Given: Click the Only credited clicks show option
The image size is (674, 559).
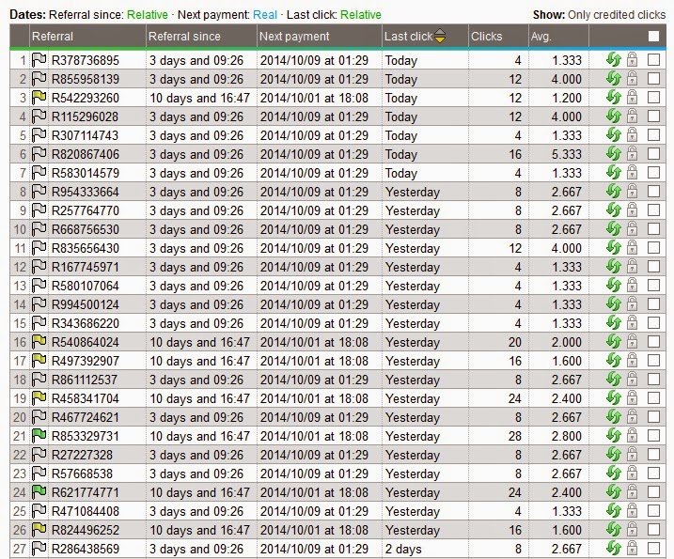Looking at the screenshot, I should click(617, 15).
